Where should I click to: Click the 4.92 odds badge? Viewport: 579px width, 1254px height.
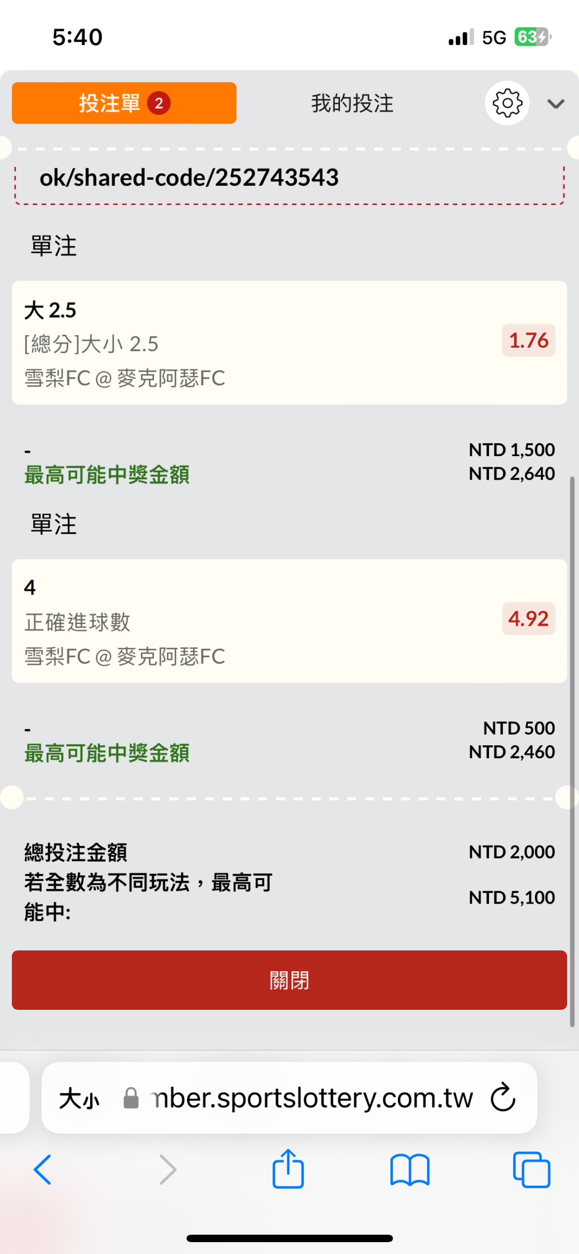[528, 619]
